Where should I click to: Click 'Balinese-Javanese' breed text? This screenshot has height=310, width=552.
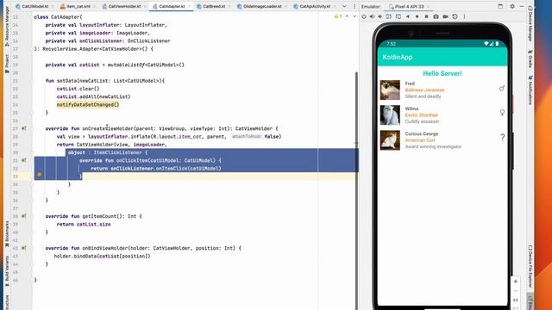coord(424,90)
